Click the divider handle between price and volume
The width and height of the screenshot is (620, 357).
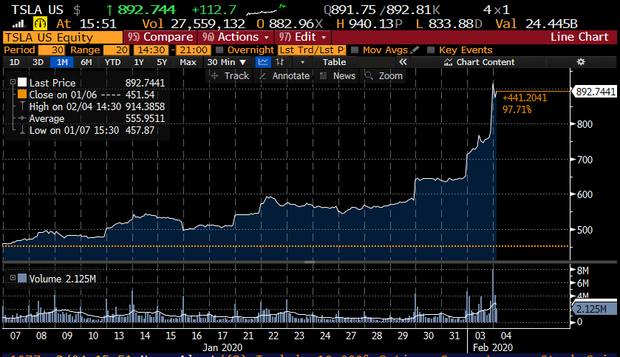coord(310,262)
